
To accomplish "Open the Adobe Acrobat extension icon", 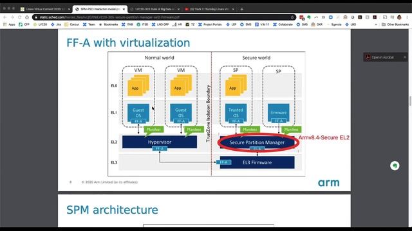I will pyautogui.click(x=375, y=17).
